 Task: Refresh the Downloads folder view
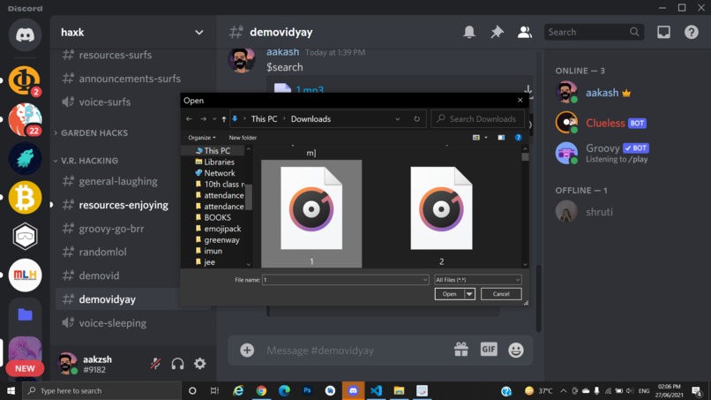[x=416, y=119]
